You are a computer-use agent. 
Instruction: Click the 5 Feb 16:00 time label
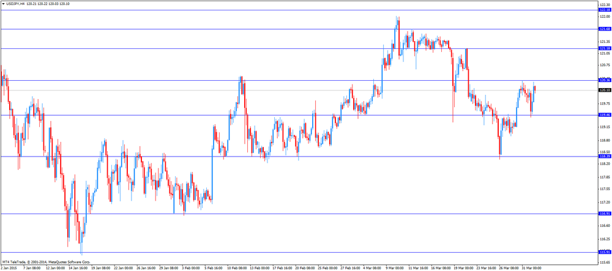[214, 269]
